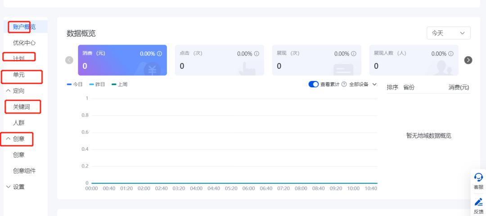
Task: Toggle 上周 legend series
Action: (x=119, y=84)
